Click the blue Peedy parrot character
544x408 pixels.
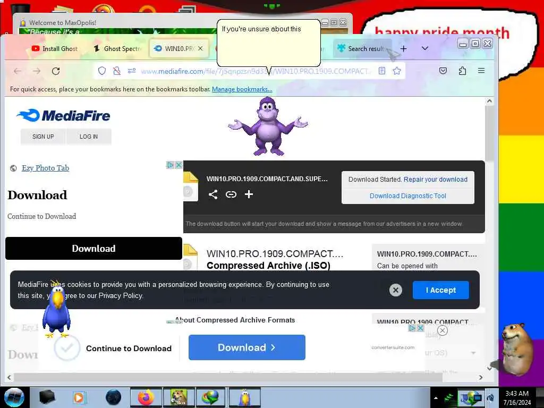(x=57, y=310)
